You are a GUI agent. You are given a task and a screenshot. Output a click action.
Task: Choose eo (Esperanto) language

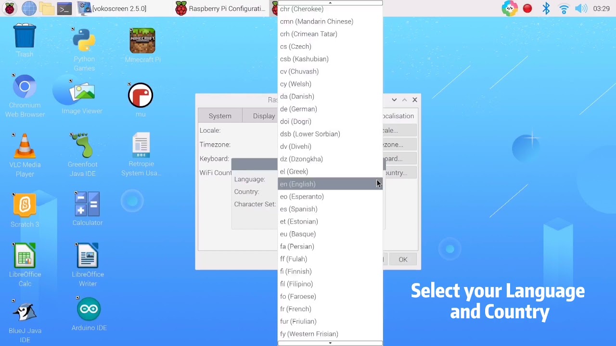click(x=330, y=196)
